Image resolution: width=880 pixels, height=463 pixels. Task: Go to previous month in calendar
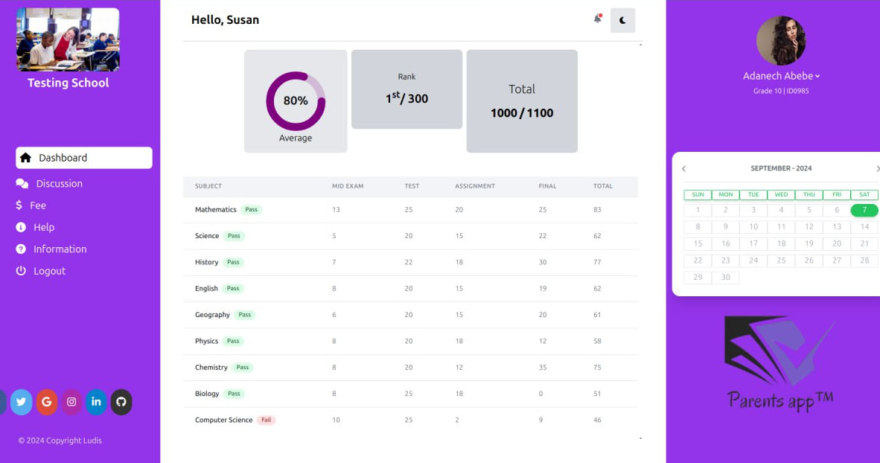coord(683,168)
